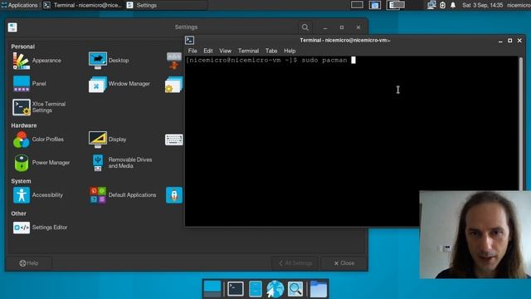Screen dimensions: 531x299
Task: Click Terminal window icon in titlebar
Action: coord(190,41)
